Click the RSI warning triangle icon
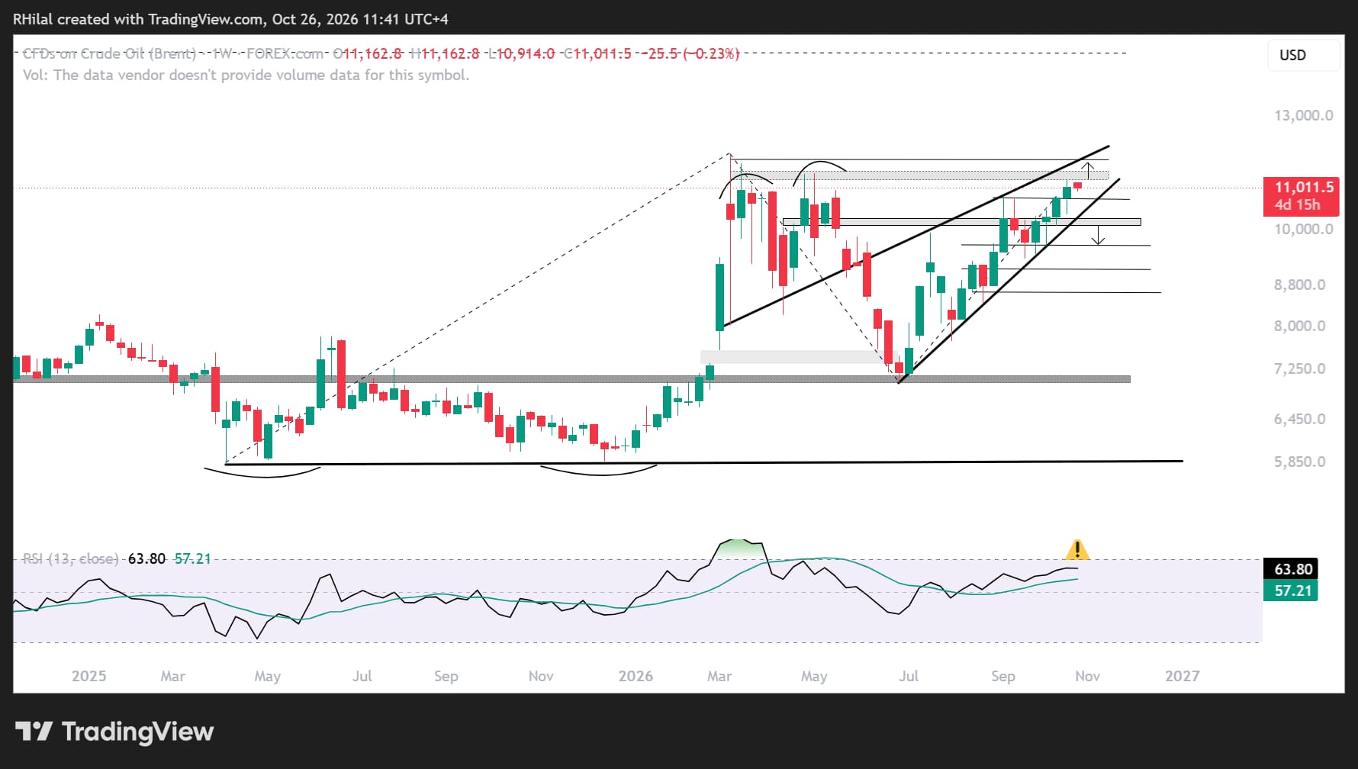 tap(1076, 549)
